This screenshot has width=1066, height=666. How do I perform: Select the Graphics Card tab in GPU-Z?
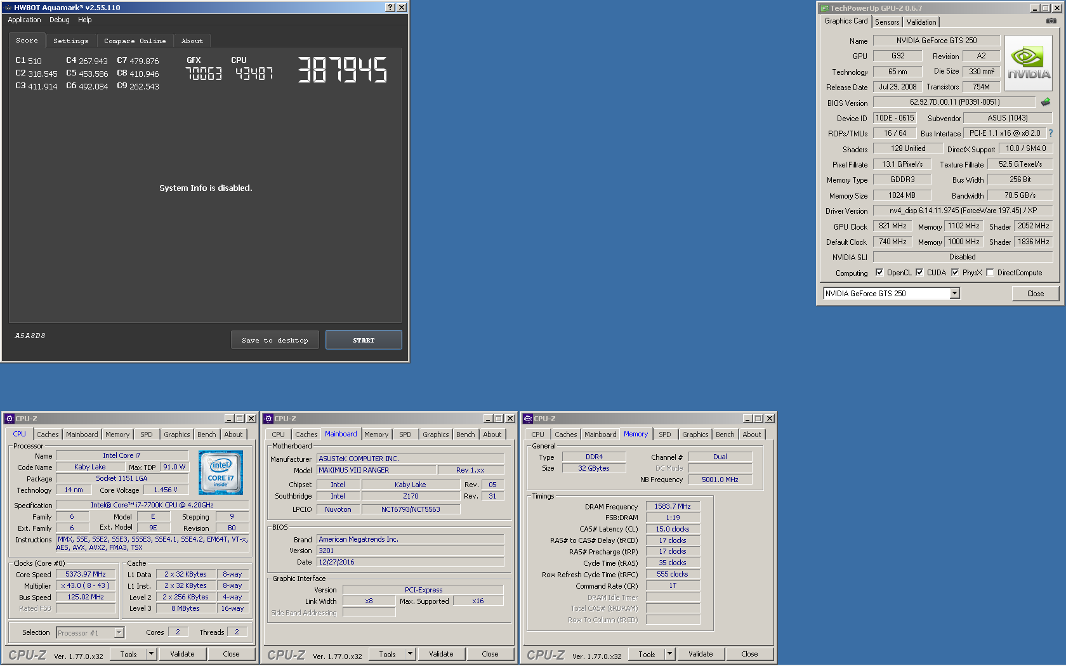point(846,21)
